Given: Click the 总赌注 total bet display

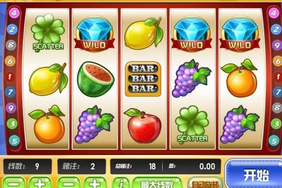Looking at the screenshot, I should pyautogui.click(x=136, y=166).
